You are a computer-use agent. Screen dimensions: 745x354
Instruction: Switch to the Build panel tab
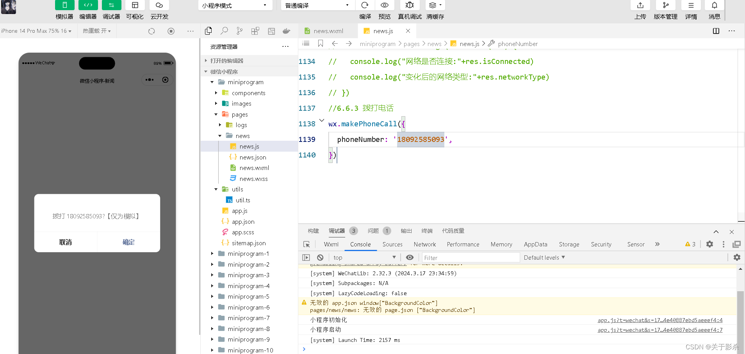(313, 231)
